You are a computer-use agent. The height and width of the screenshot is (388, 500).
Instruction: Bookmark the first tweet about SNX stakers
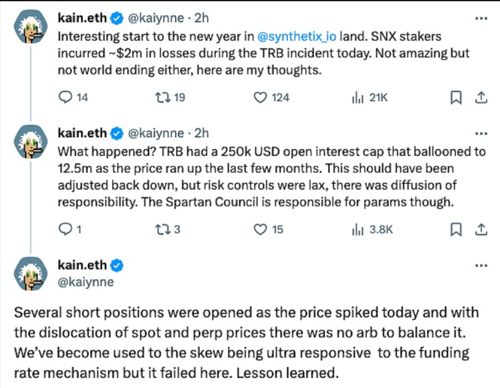coord(456,98)
